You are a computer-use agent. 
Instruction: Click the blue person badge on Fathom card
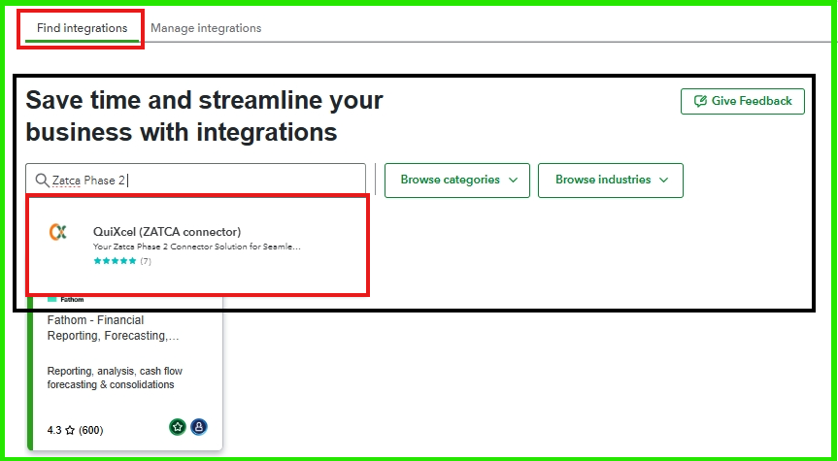coord(199,427)
